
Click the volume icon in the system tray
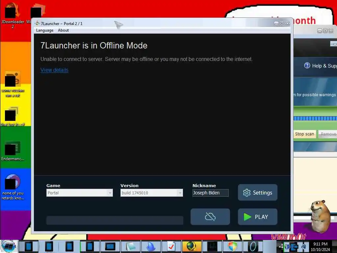click(x=304, y=246)
